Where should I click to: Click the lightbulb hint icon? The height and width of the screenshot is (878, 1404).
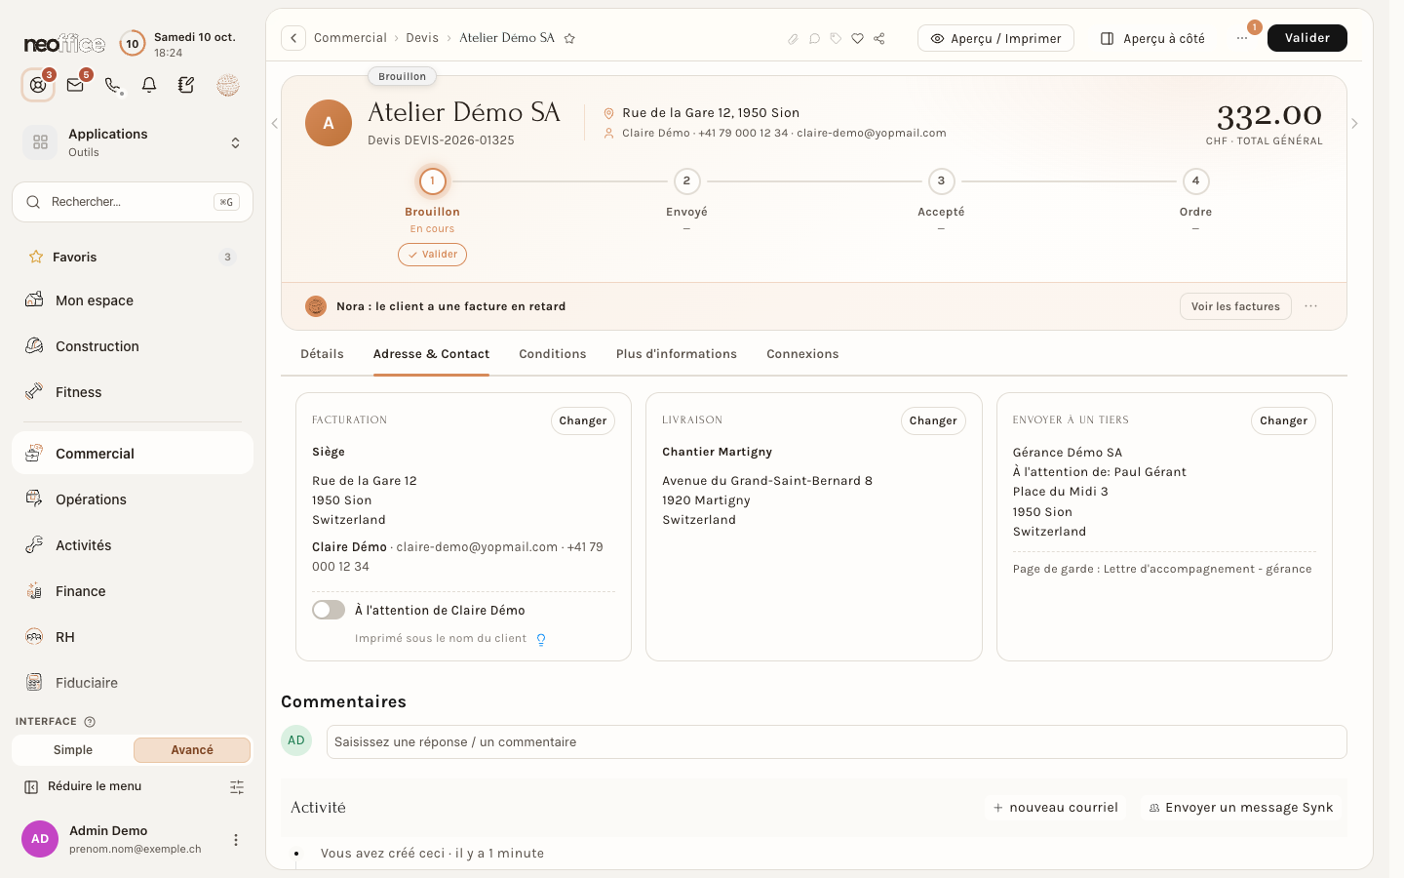541,639
